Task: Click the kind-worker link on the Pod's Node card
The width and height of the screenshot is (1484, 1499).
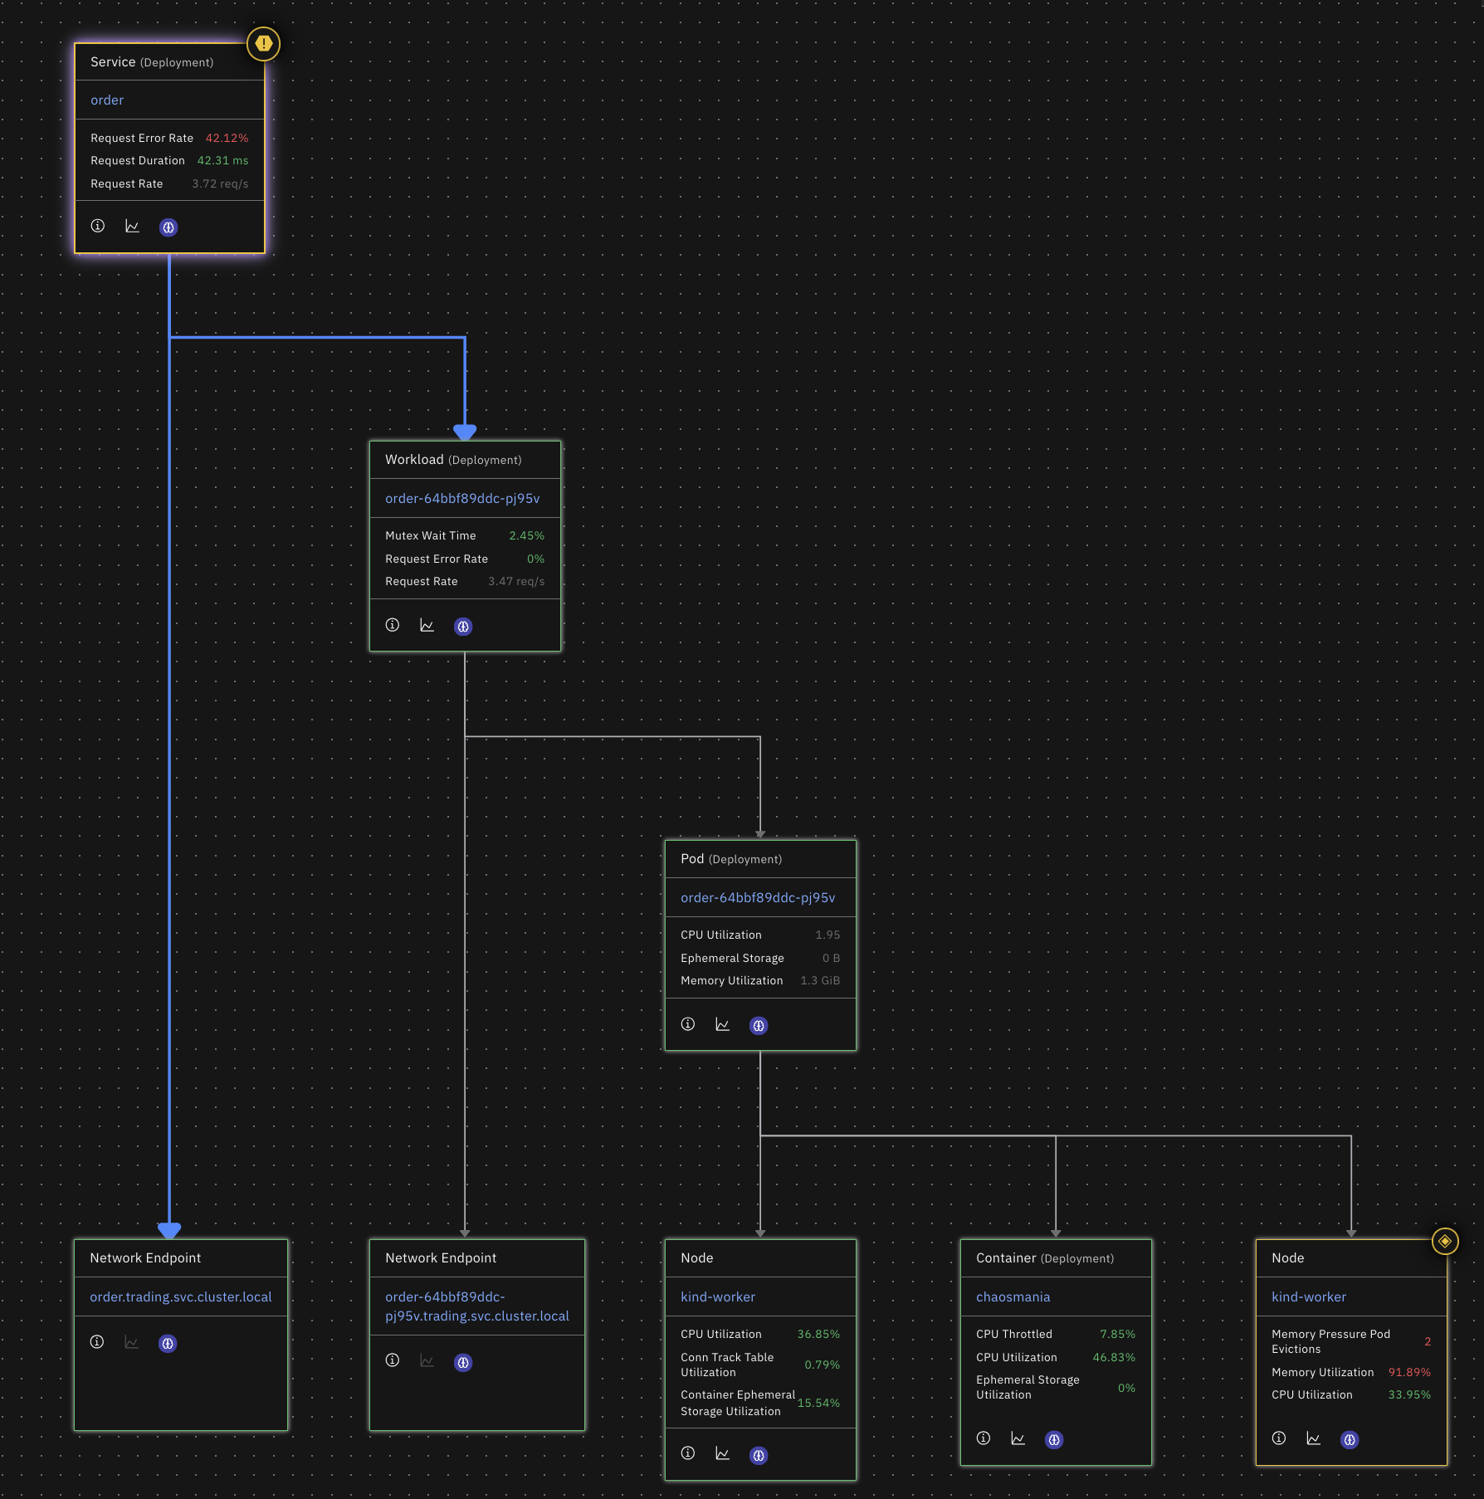Action: 717,1296
